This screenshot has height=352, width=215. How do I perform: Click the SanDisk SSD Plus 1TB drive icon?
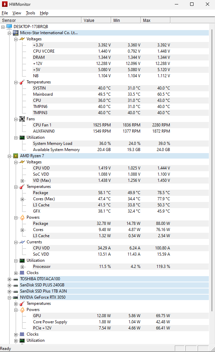coord(15,292)
